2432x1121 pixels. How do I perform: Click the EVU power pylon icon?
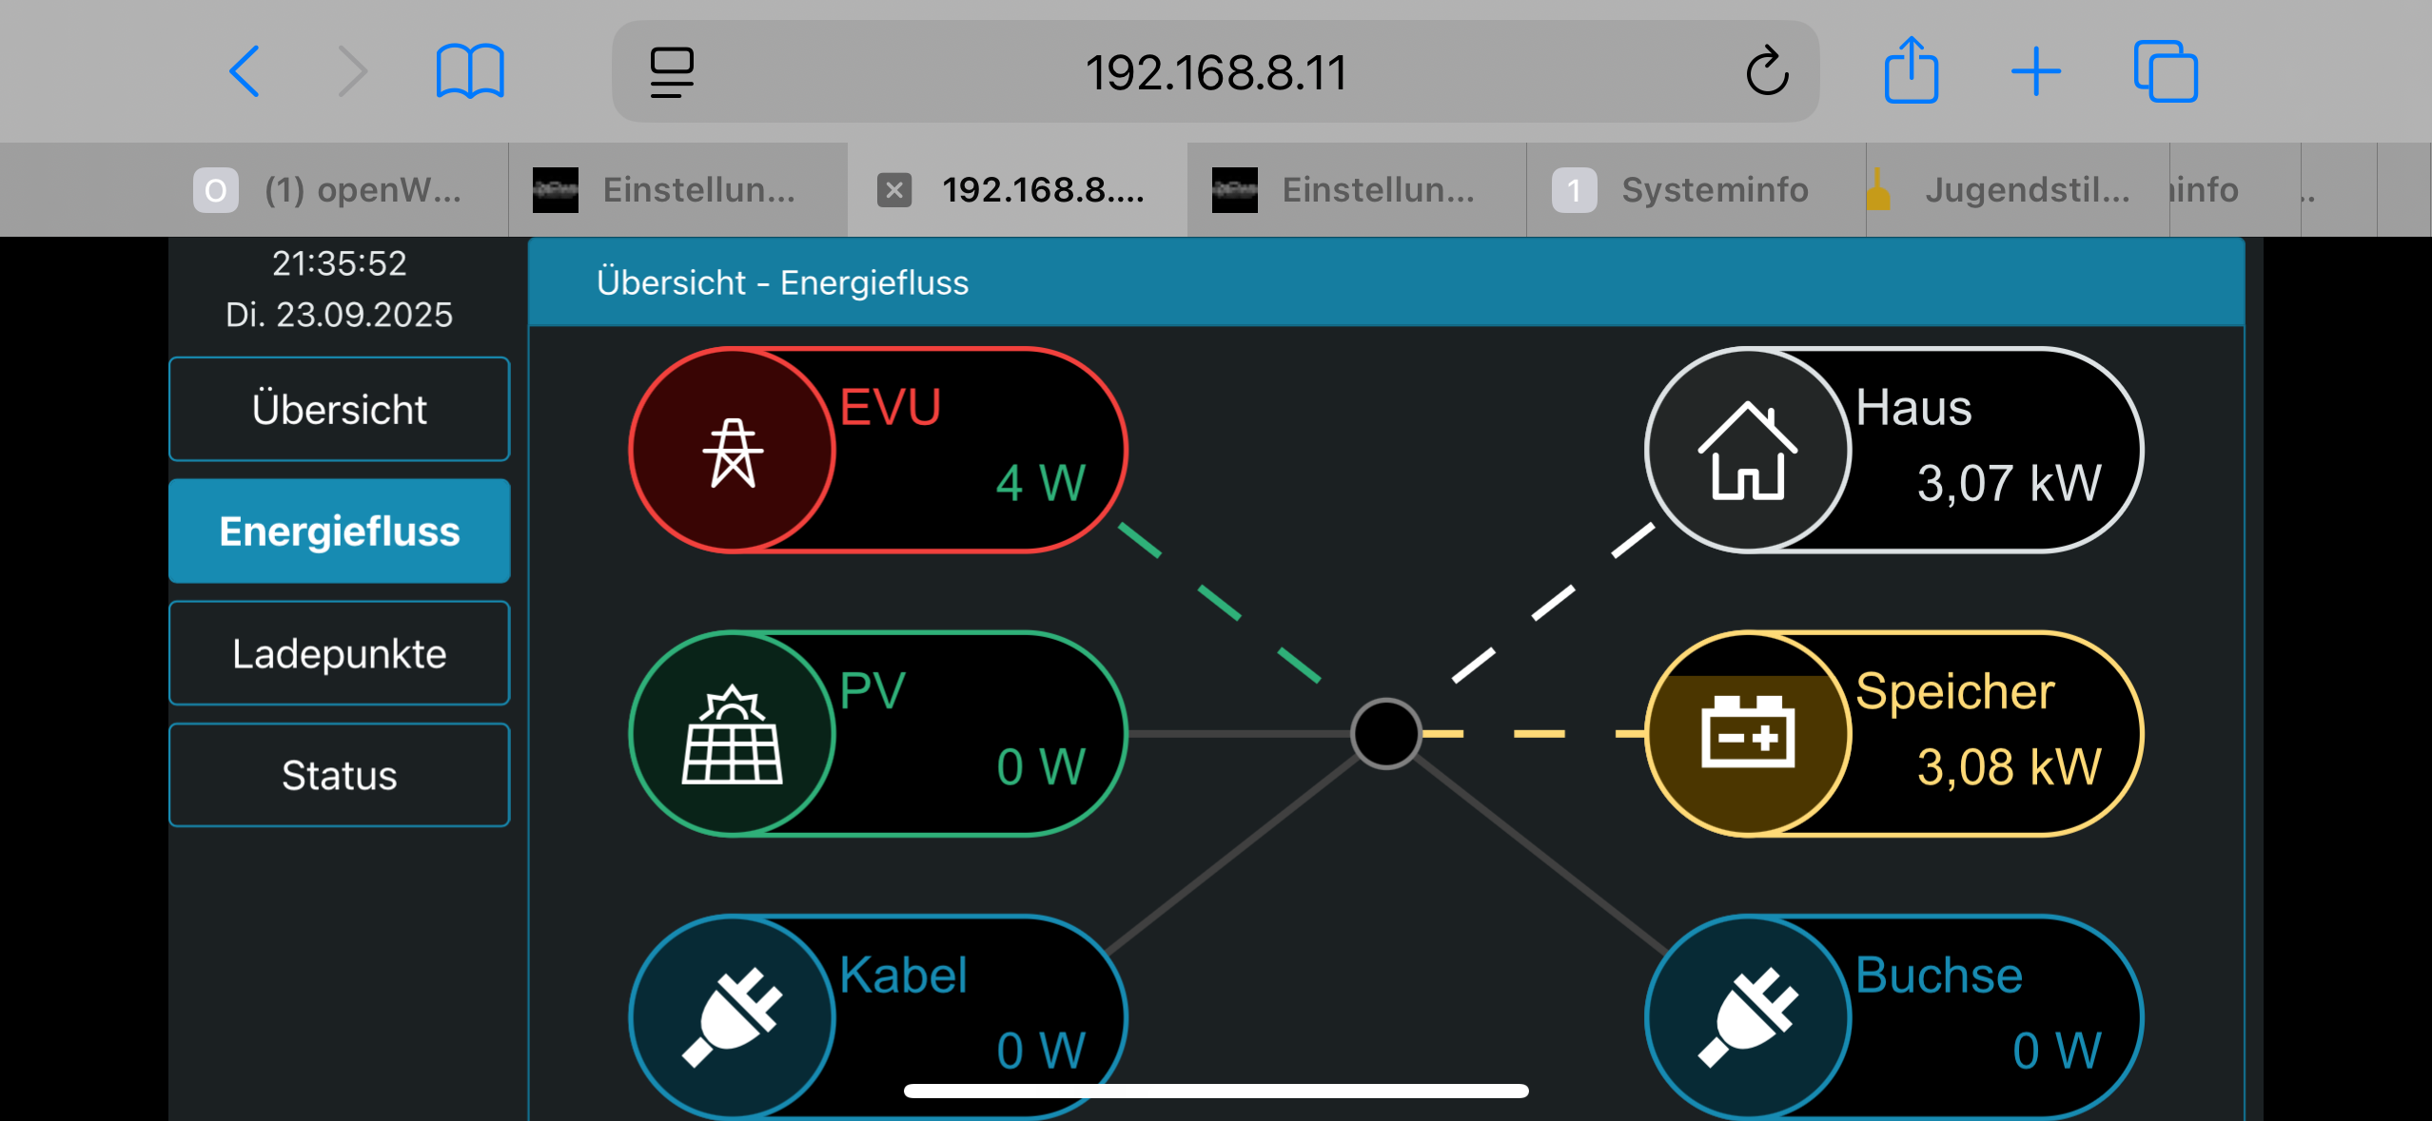pos(733,451)
